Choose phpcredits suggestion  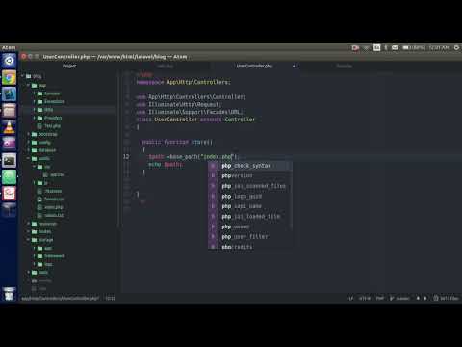250,247
